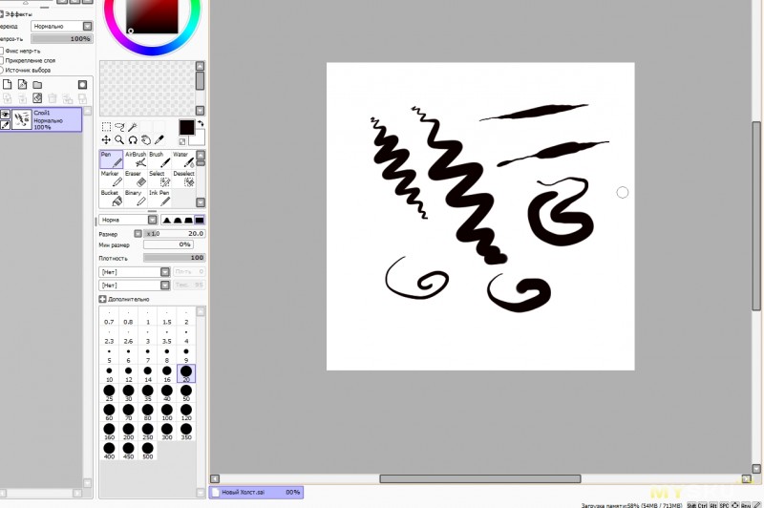The width and height of the screenshot is (764, 508).
Task: Adjust the Размер brush size slider
Action: point(174,234)
